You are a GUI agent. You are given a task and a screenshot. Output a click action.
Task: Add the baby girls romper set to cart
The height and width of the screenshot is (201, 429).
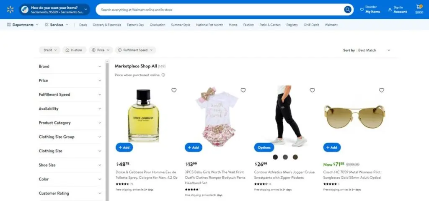pyautogui.click(x=194, y=147)
